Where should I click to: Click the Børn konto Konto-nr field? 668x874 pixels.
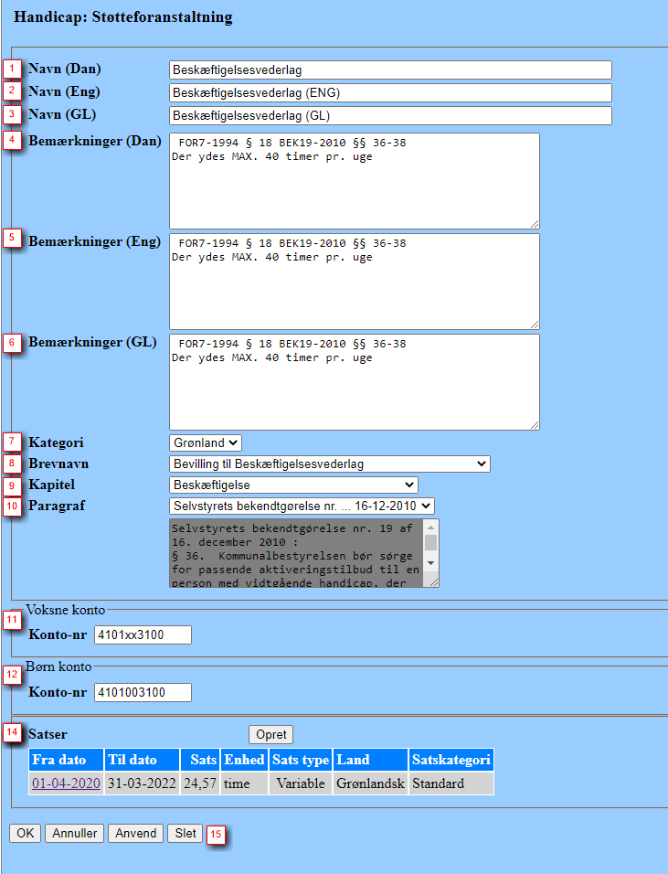(x=143, y=693)
